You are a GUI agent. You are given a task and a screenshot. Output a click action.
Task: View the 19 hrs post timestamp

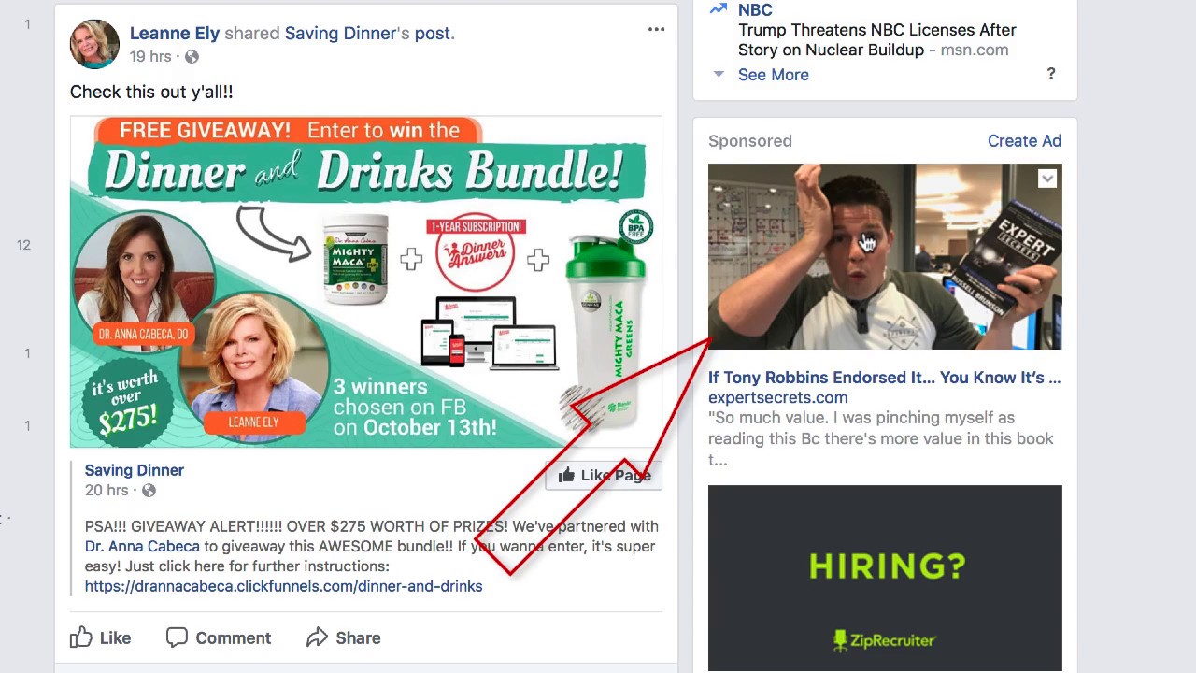(150, 57)
